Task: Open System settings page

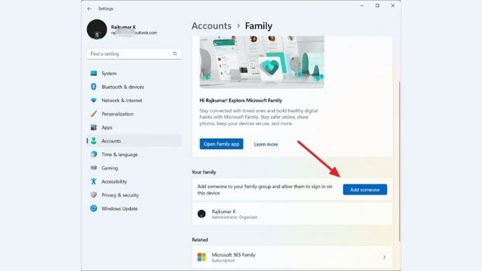Action: (134, 73)
